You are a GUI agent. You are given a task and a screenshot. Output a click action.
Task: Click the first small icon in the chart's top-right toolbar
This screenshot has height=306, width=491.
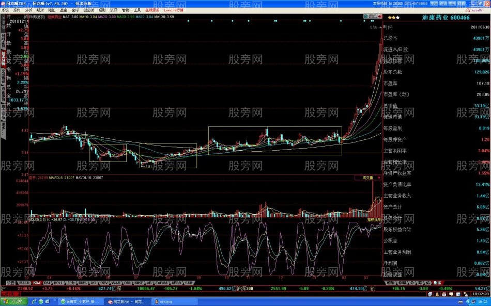coord(365,16)
